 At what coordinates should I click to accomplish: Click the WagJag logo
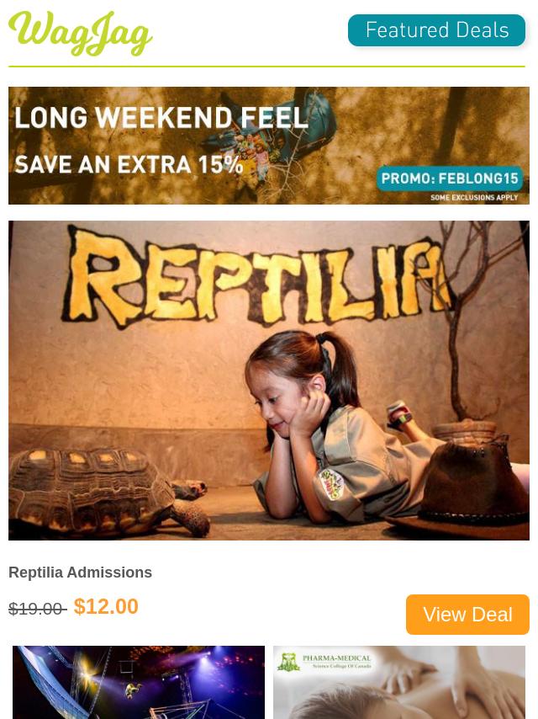click(80, 33)
